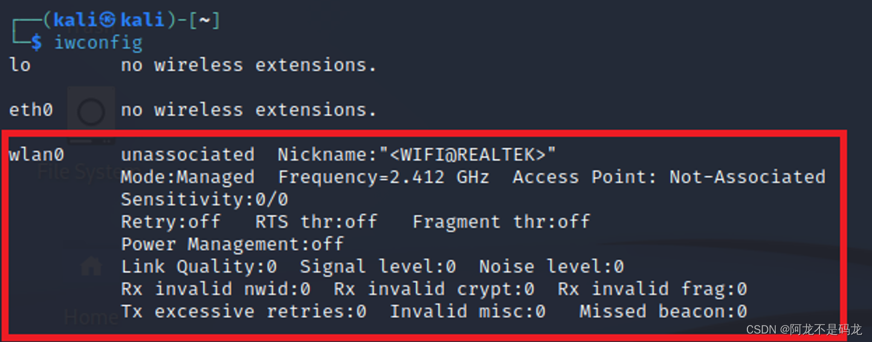This screenshot has height=342, width=872.
Task: Click the Rx invalid crypt:0 text
Action: tap(434, 289)
